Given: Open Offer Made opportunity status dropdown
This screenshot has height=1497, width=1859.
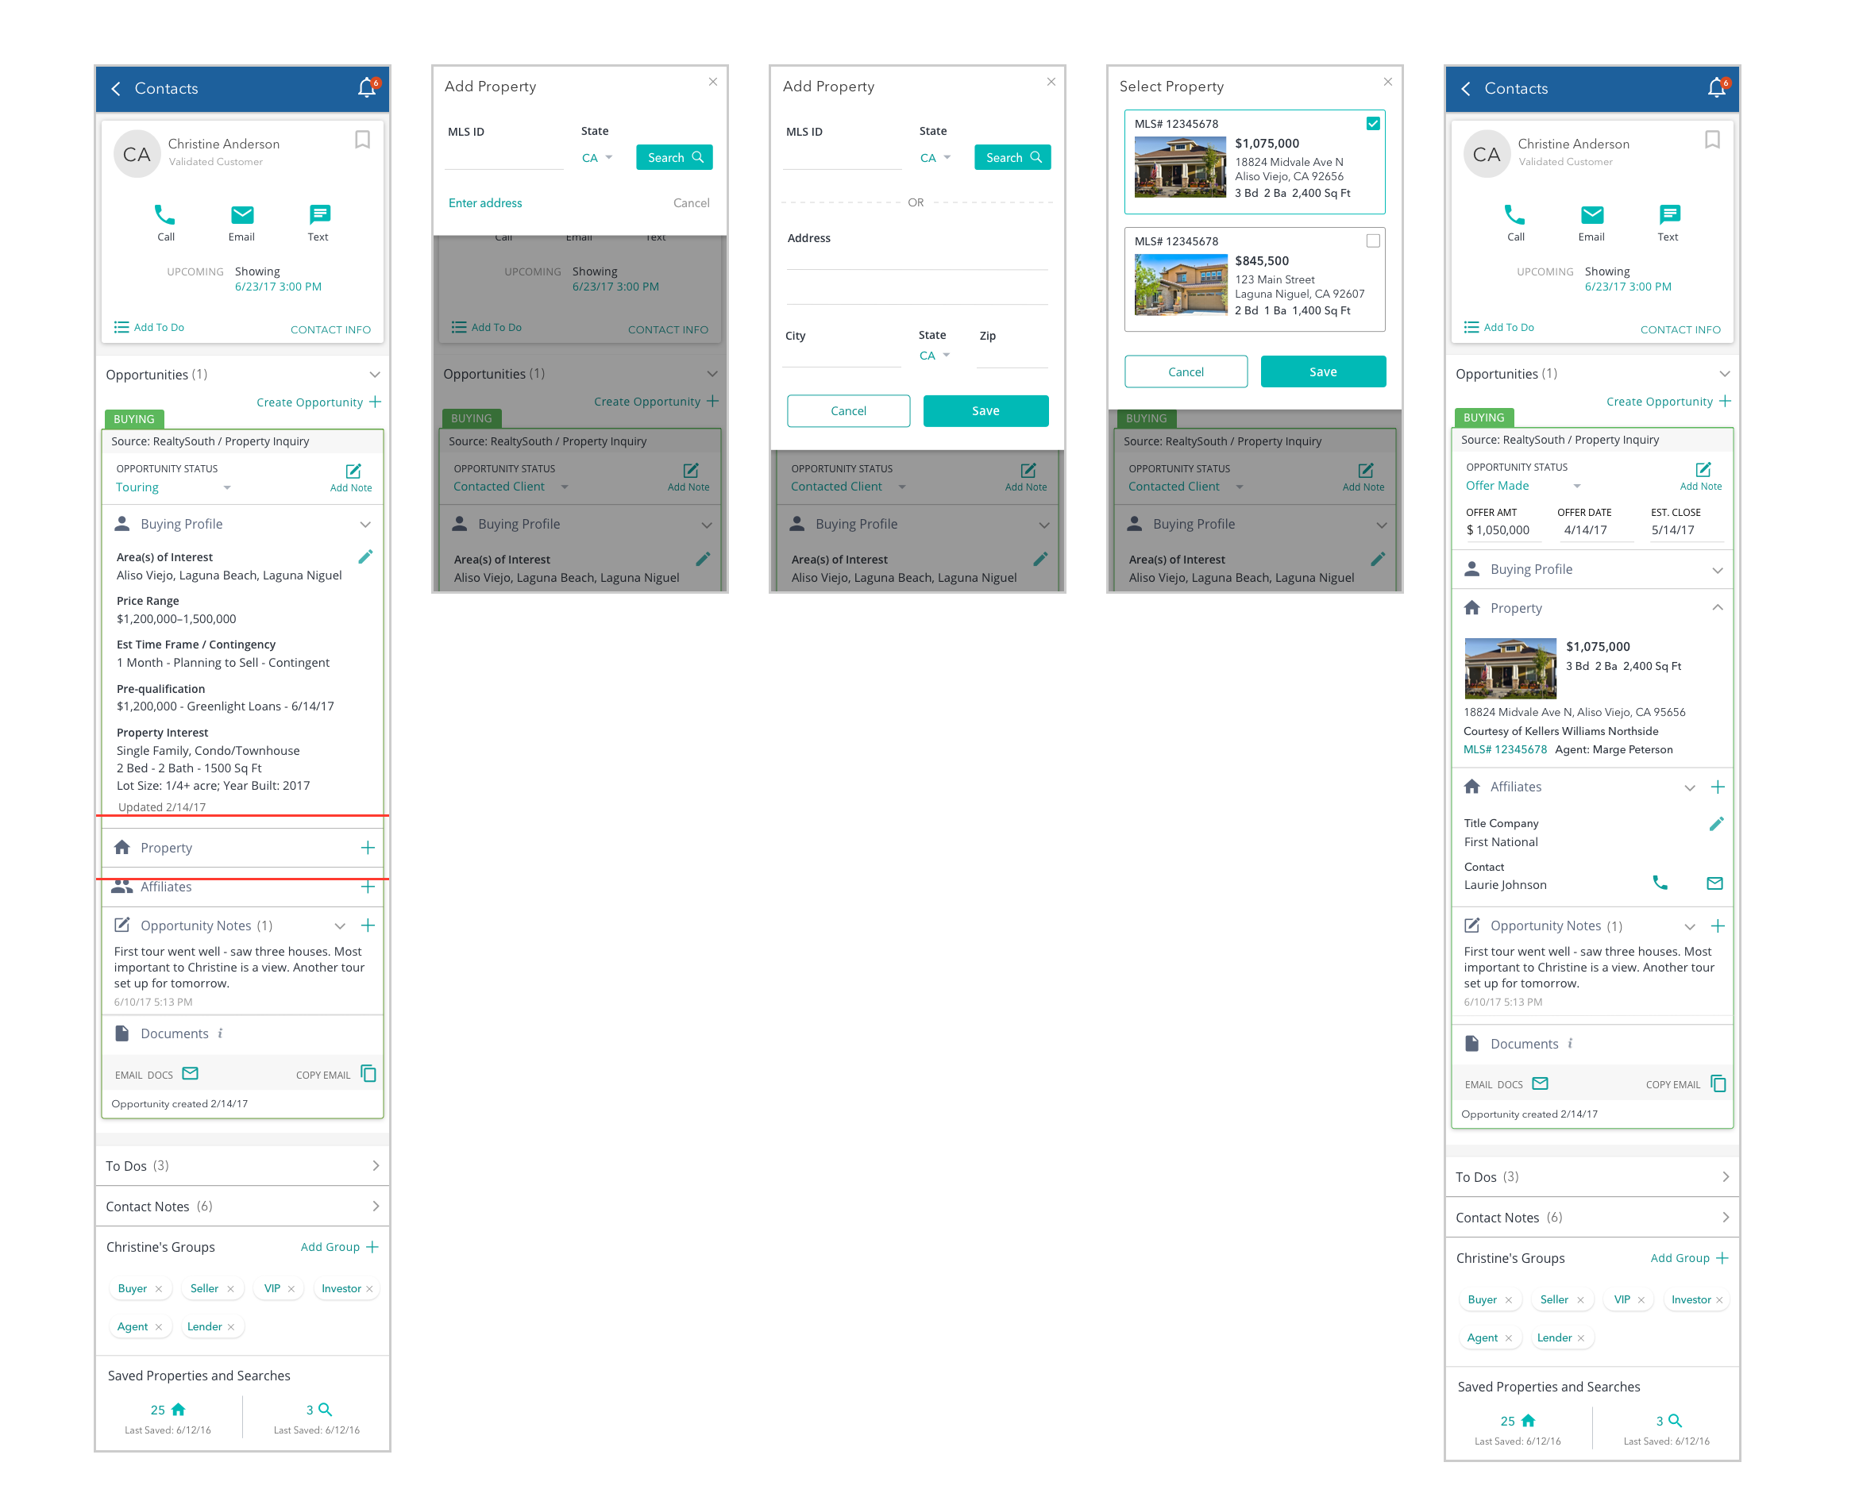Looking at the screenshot, I should (1522, 486).
